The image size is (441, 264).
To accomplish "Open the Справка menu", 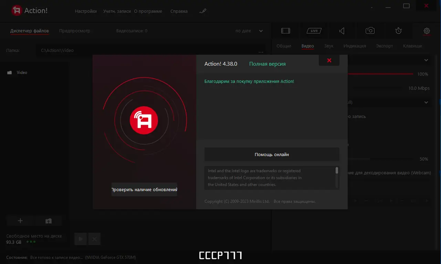I will pos(179,11).
